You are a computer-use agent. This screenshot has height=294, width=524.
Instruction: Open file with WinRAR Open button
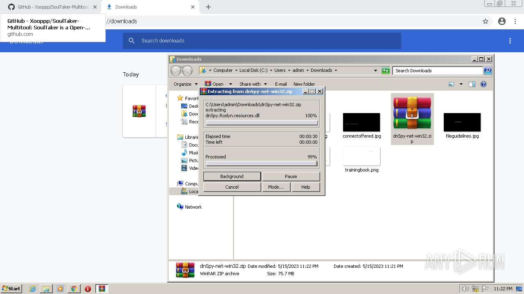click(x=214, y=84)
